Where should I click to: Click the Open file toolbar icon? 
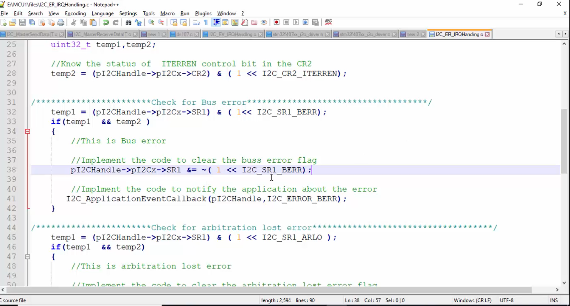pos(13,22)
